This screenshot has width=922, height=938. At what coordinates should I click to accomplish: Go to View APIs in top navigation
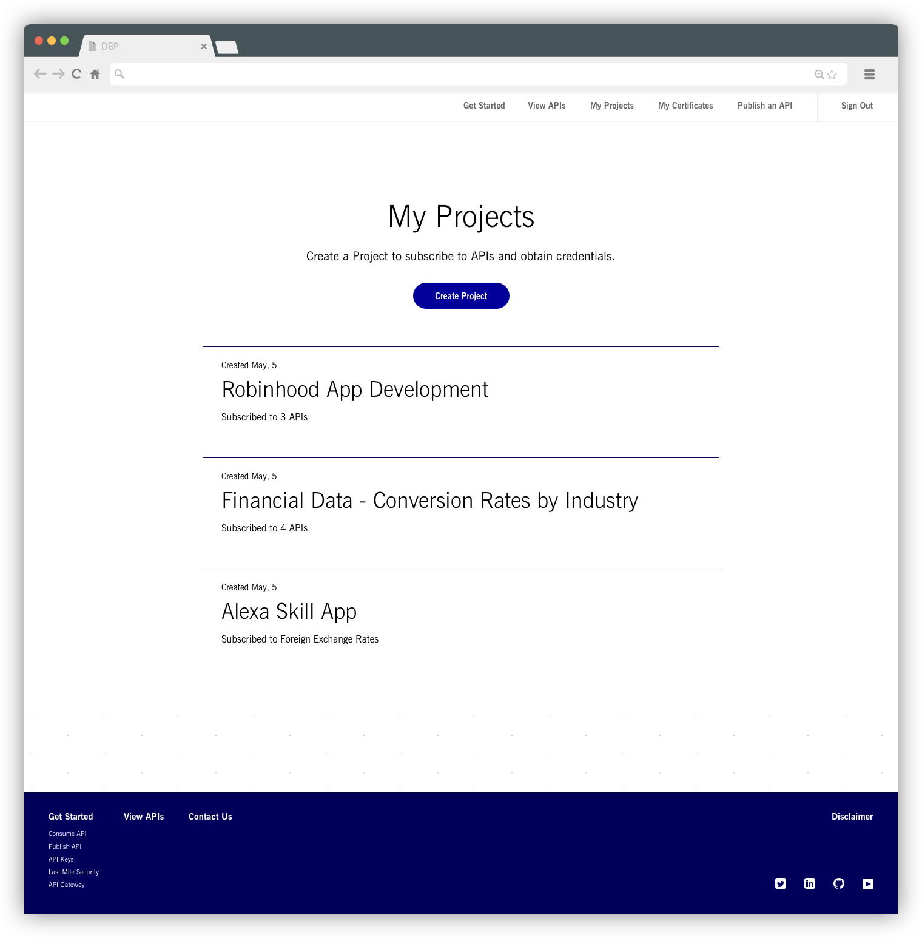[x=547, y=106]
